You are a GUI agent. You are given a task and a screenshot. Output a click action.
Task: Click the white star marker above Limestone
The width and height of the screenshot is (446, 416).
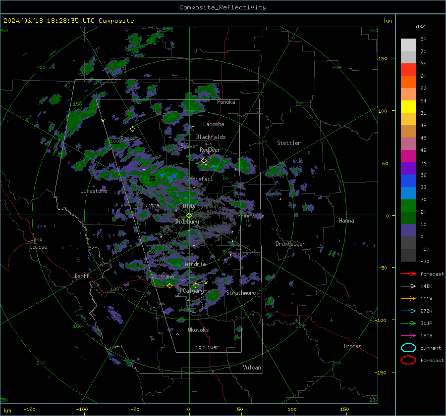click(94, 186)
